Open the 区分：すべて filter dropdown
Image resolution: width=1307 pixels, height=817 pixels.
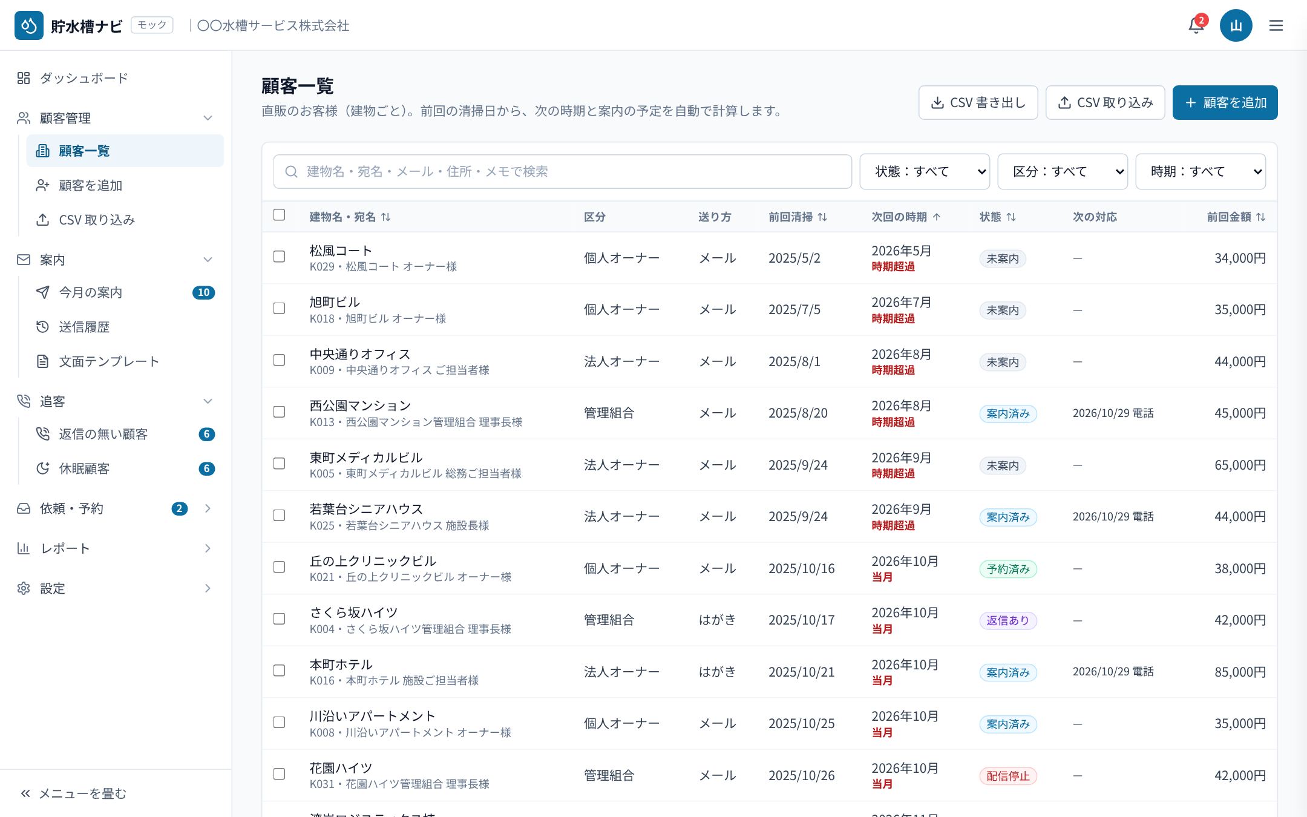coord(1063,172)
